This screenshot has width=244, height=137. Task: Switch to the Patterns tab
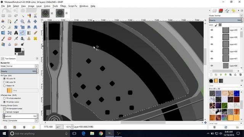[x=216, y=81]
